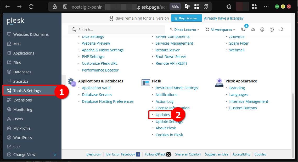This screenshot has width=298, height=162.
Task: Close the Change View item with X
Action: pyautogui.click(x=55, y=155)
